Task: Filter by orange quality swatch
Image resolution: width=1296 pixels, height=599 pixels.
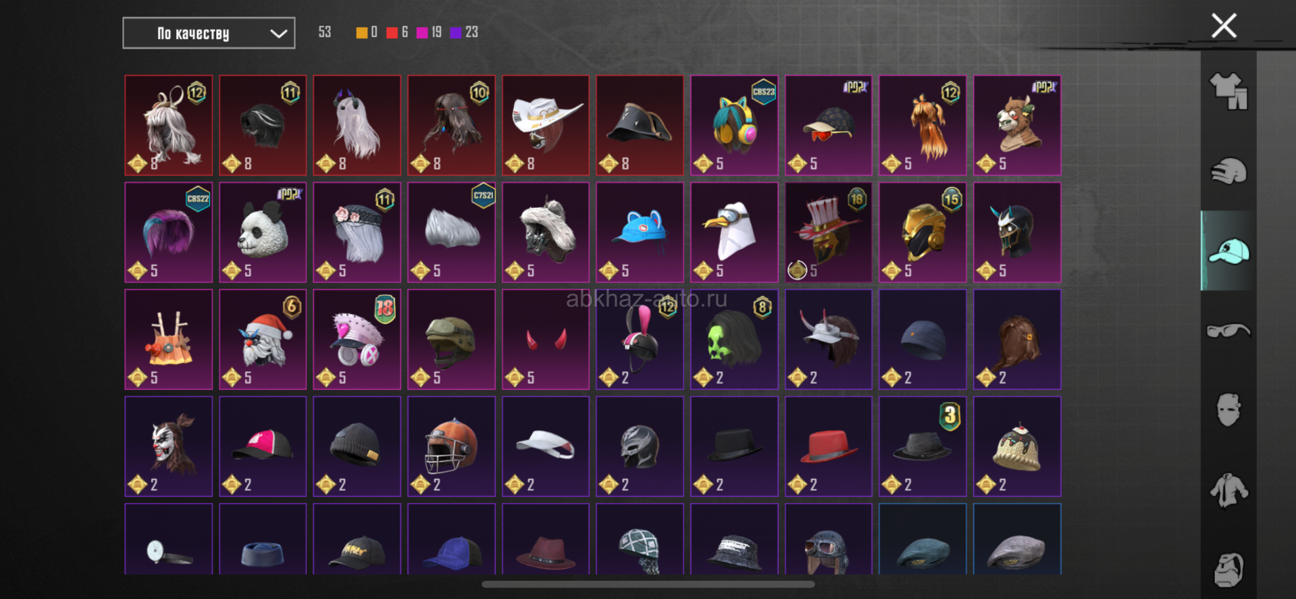Action: (362, 32)
